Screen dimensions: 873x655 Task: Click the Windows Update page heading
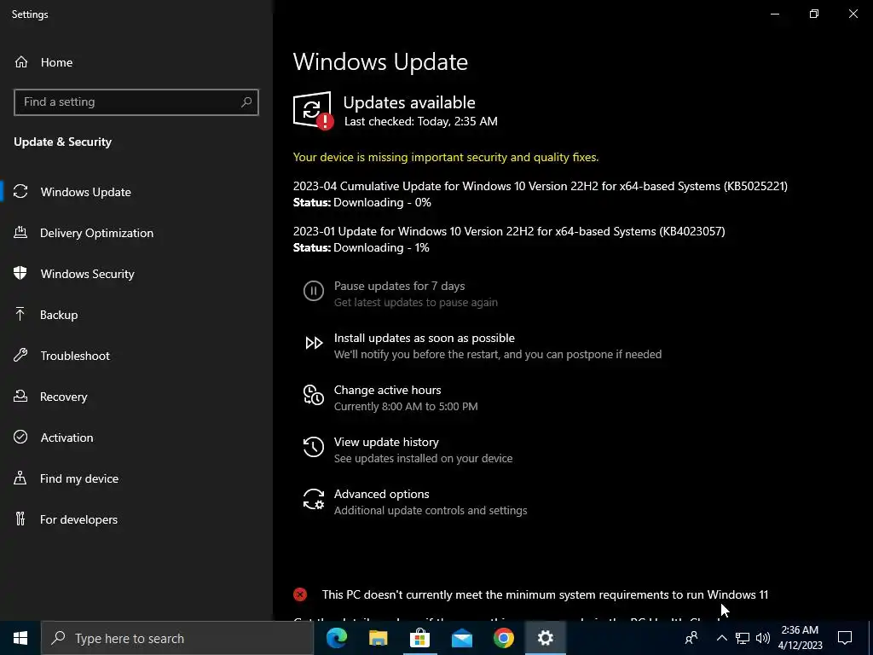point(380,61)
